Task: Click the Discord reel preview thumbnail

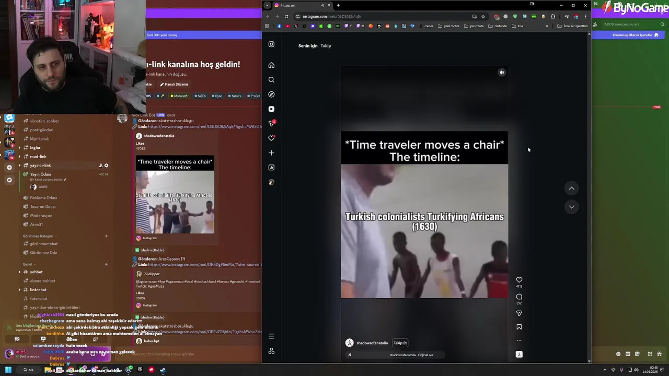Action: coord(175,194)
